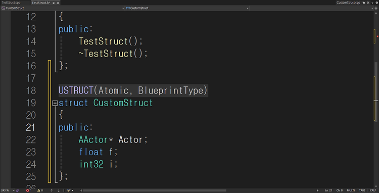This screenshot has width=379, height=193.
Task: Open the code cleanup brush menu
Action: point(70,190)
